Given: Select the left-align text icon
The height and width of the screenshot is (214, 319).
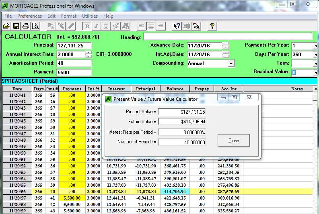Looking at the screenshot, I should coord(141,26).
